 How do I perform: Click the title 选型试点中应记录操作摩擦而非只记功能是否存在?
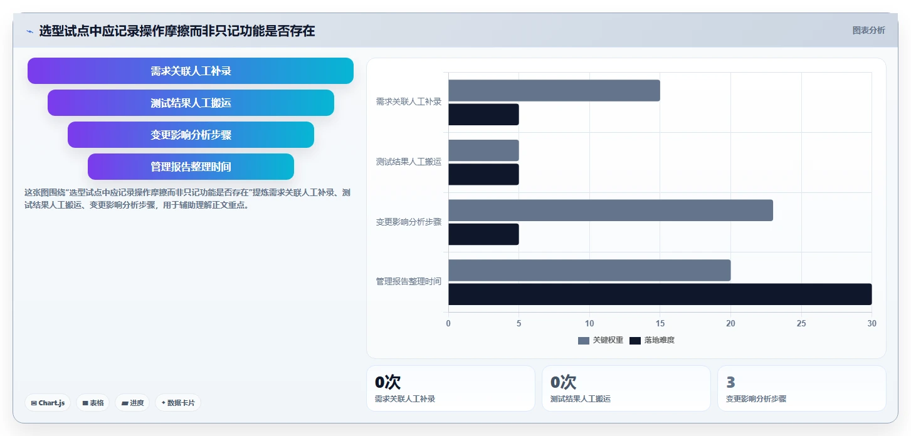[x=177, y=31]
